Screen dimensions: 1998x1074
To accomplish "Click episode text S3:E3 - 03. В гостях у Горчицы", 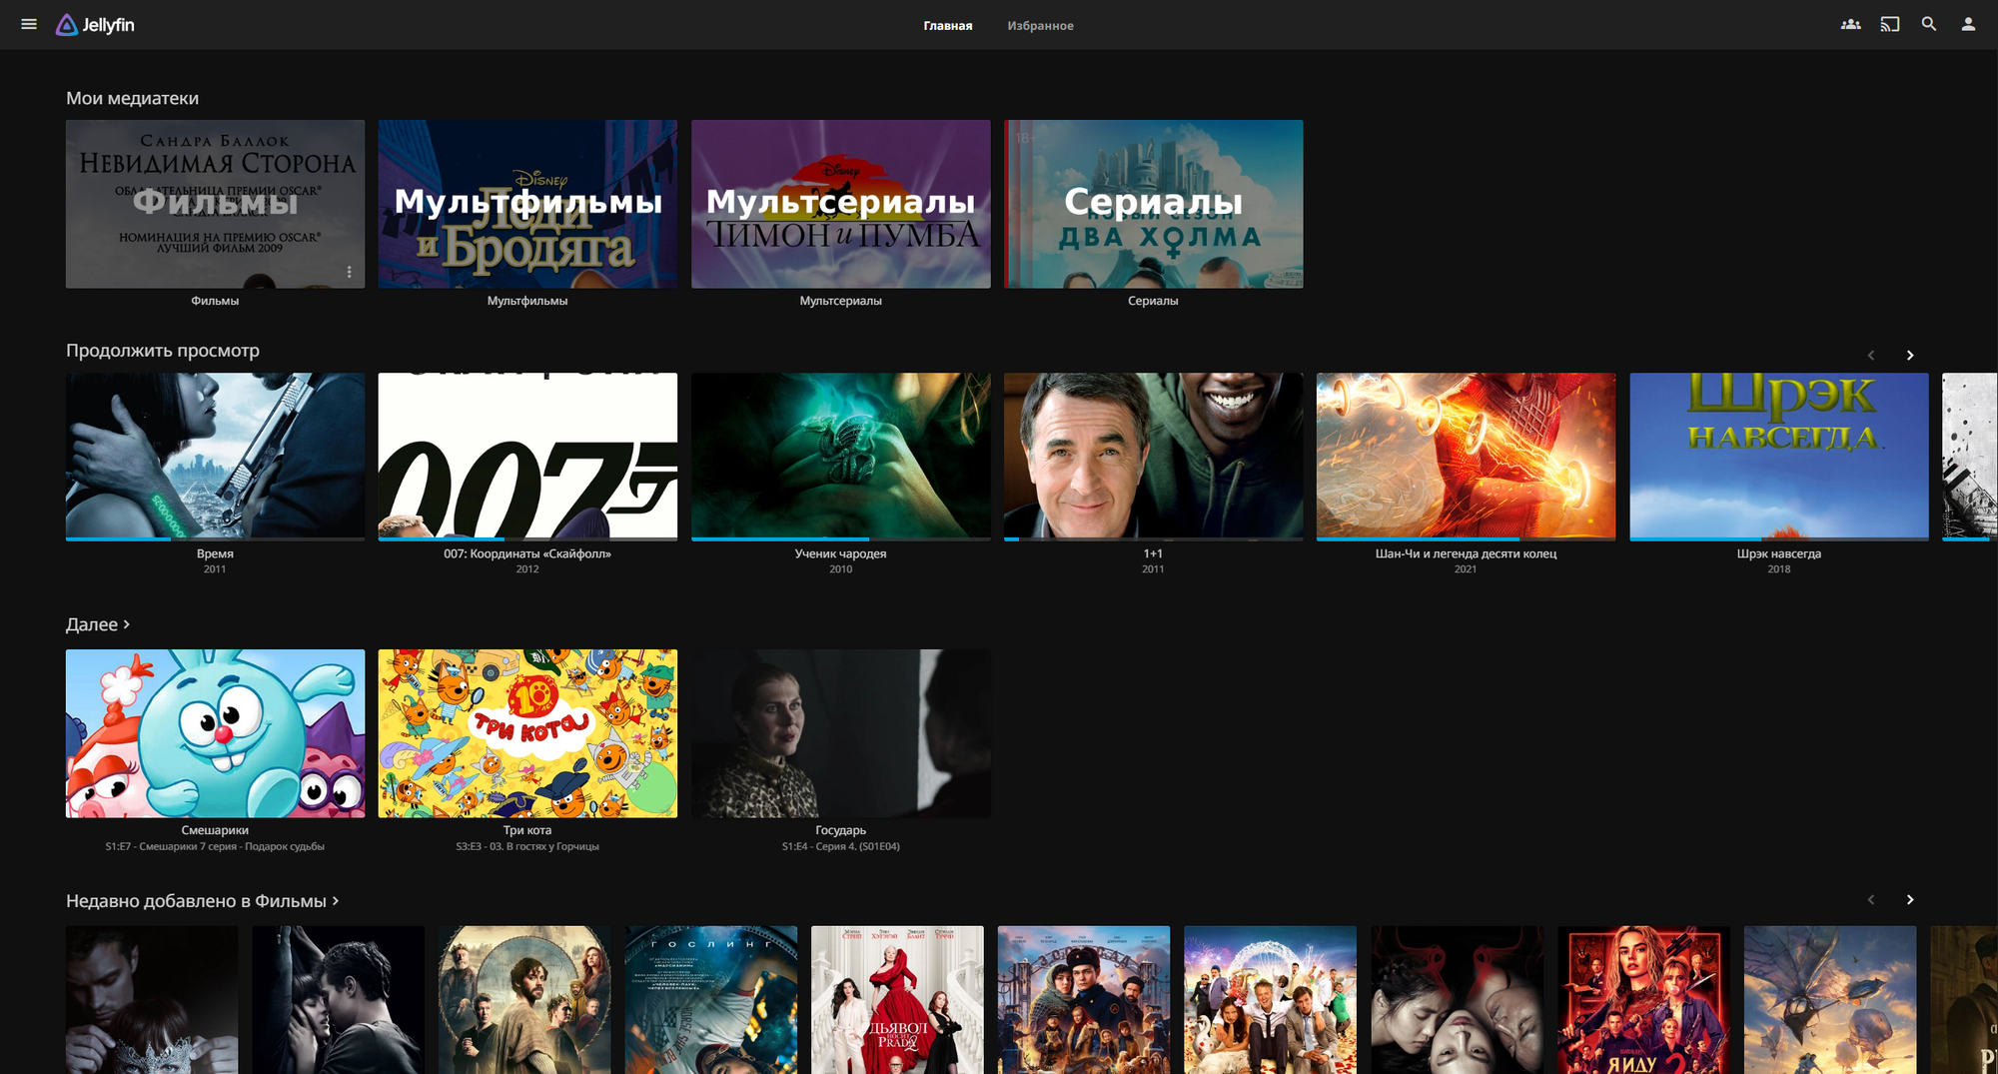I will click(527, 846).
